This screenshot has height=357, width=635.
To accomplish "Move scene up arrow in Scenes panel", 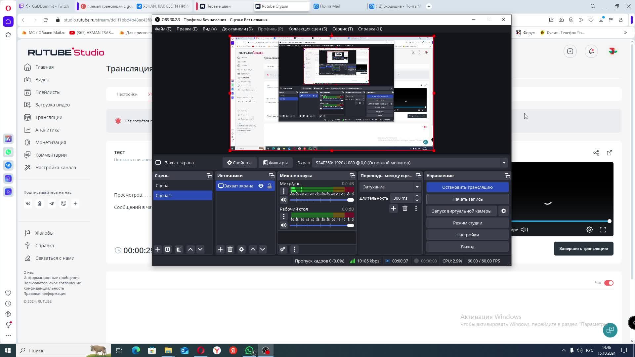I will [x=190, y=249].
